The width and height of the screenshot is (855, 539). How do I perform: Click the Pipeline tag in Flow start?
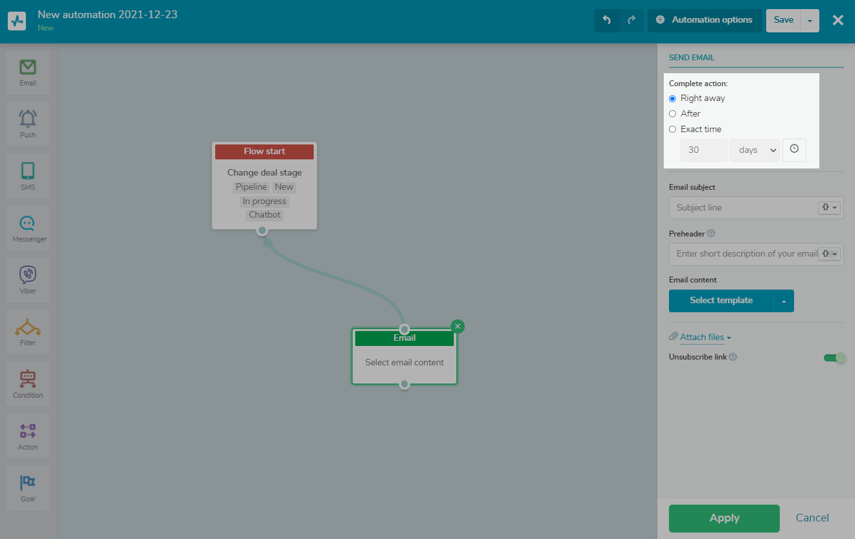[251, 187]
